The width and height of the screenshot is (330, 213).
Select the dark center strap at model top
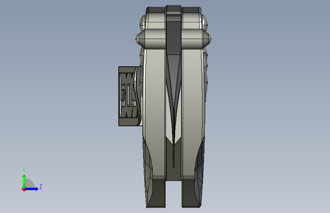click(174, 29)
